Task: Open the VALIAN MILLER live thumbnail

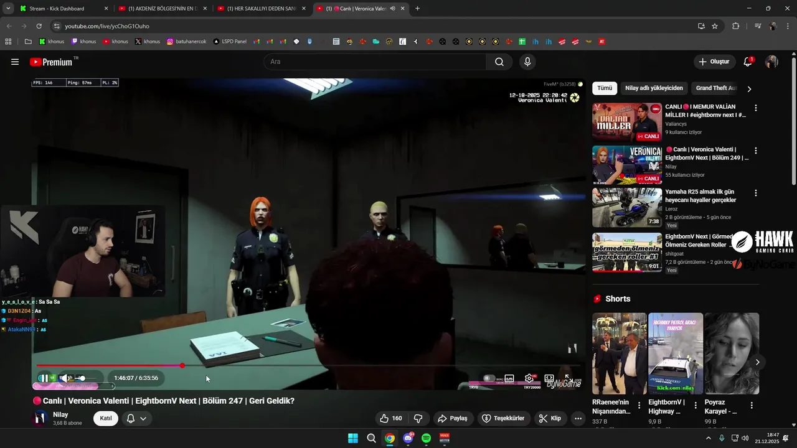Action: click(627, 122)
